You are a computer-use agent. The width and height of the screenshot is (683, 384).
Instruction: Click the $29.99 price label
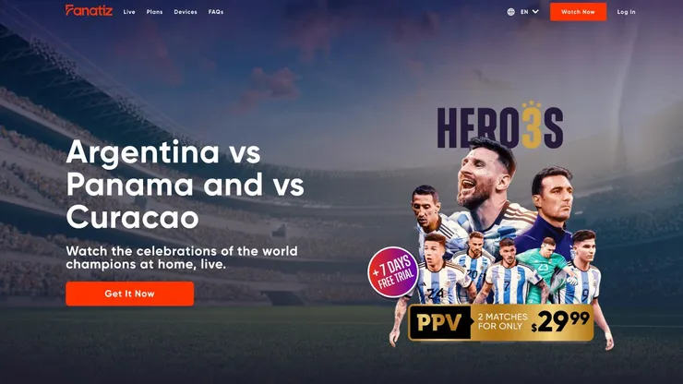point(560,321)
